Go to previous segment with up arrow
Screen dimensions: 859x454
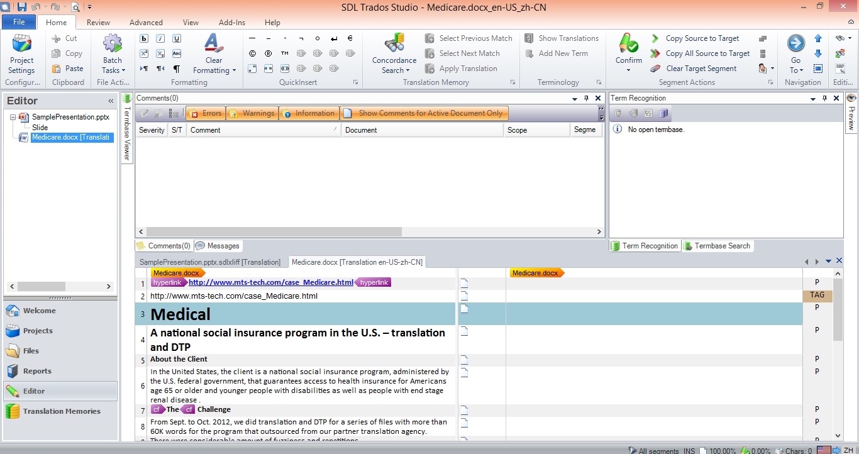(x=818, y=38)
